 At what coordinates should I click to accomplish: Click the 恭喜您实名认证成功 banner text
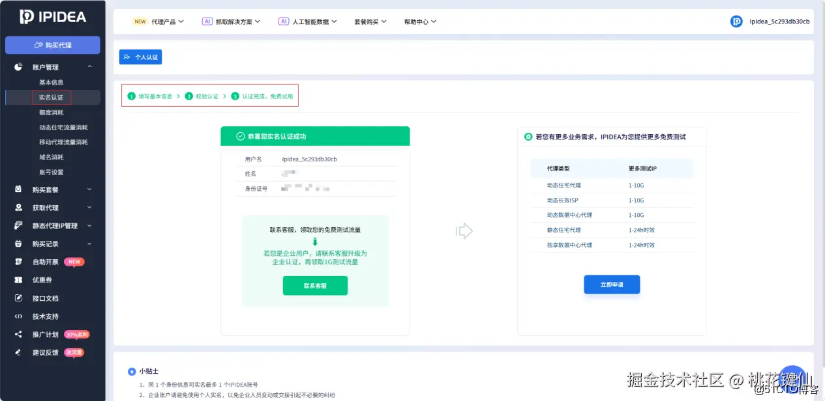pyautogui.click(x=277, y=137)
